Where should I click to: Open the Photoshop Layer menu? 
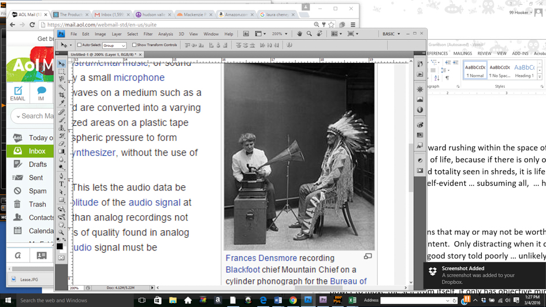(117, 34)
